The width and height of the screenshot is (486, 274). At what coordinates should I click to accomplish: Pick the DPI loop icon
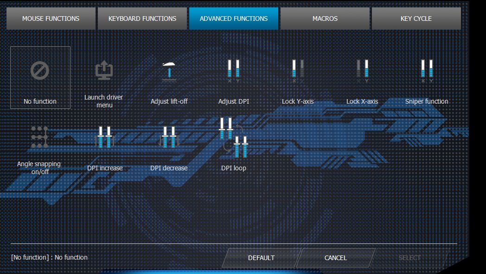click(233, 137)
